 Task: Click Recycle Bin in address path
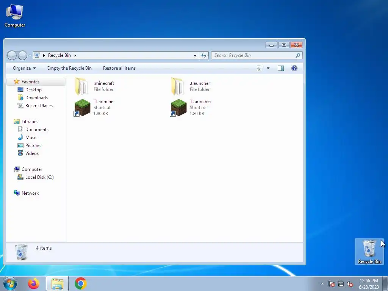(59, 55)
